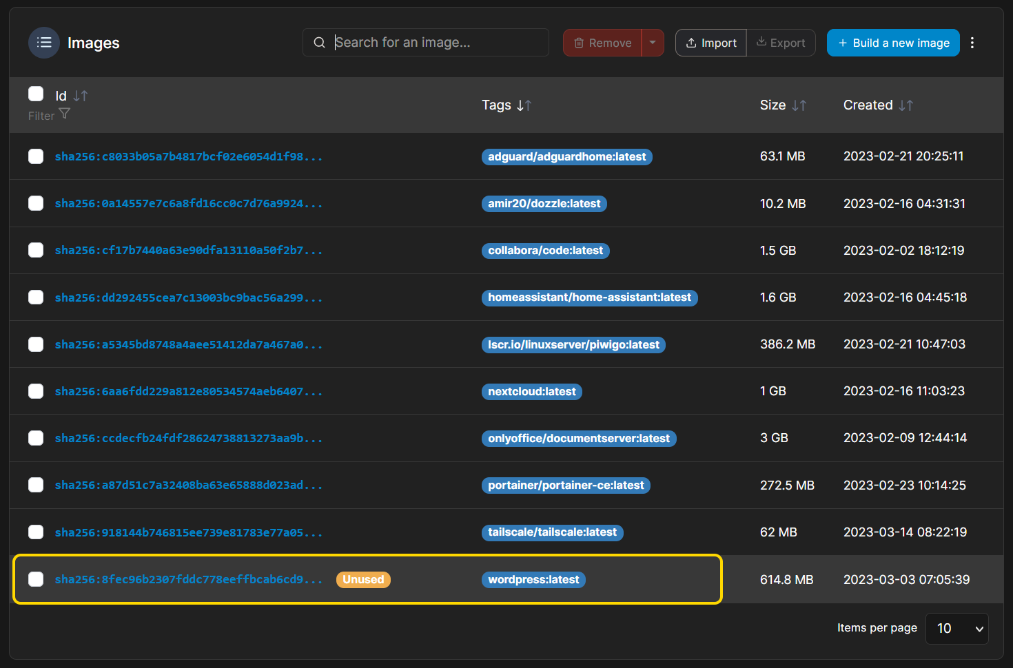
Task: Select the portainer-ce image checkbox
Action: pos(36,485)
